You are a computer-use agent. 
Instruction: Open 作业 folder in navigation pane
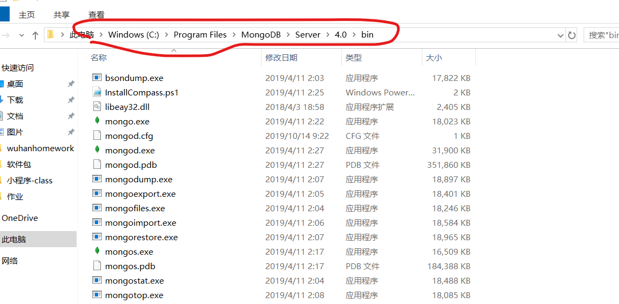[x=15, y=197]
